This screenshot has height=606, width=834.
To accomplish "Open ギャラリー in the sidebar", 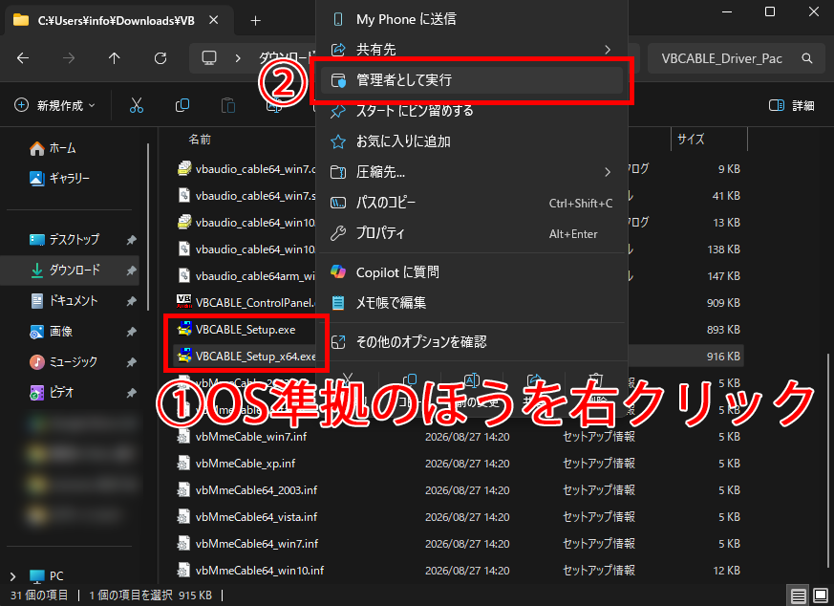I will click(x=59, y=178).
